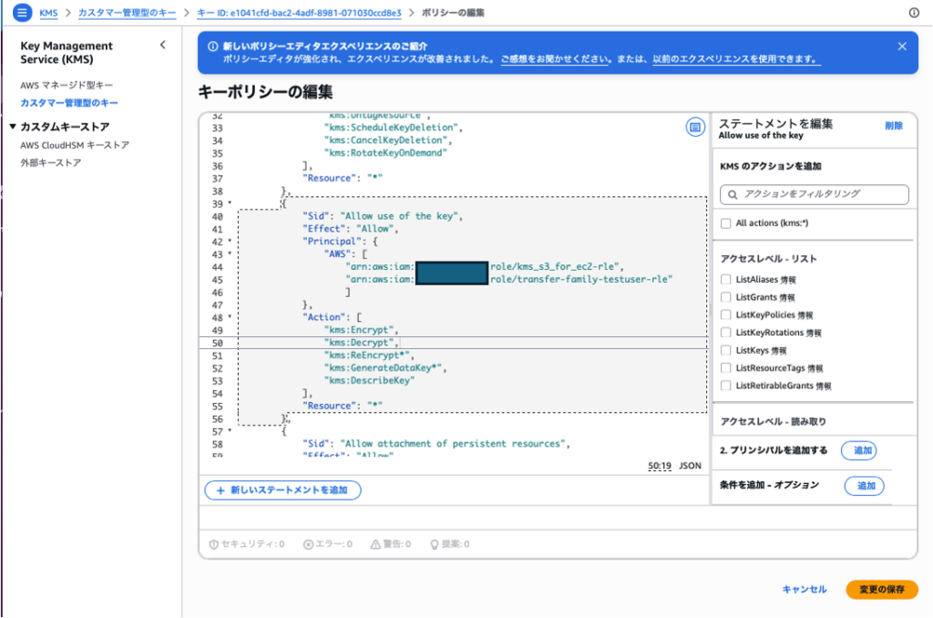This screenshot has height=618, width=933.
Task: Click the 削除 link for the statement
Action: 893,126
